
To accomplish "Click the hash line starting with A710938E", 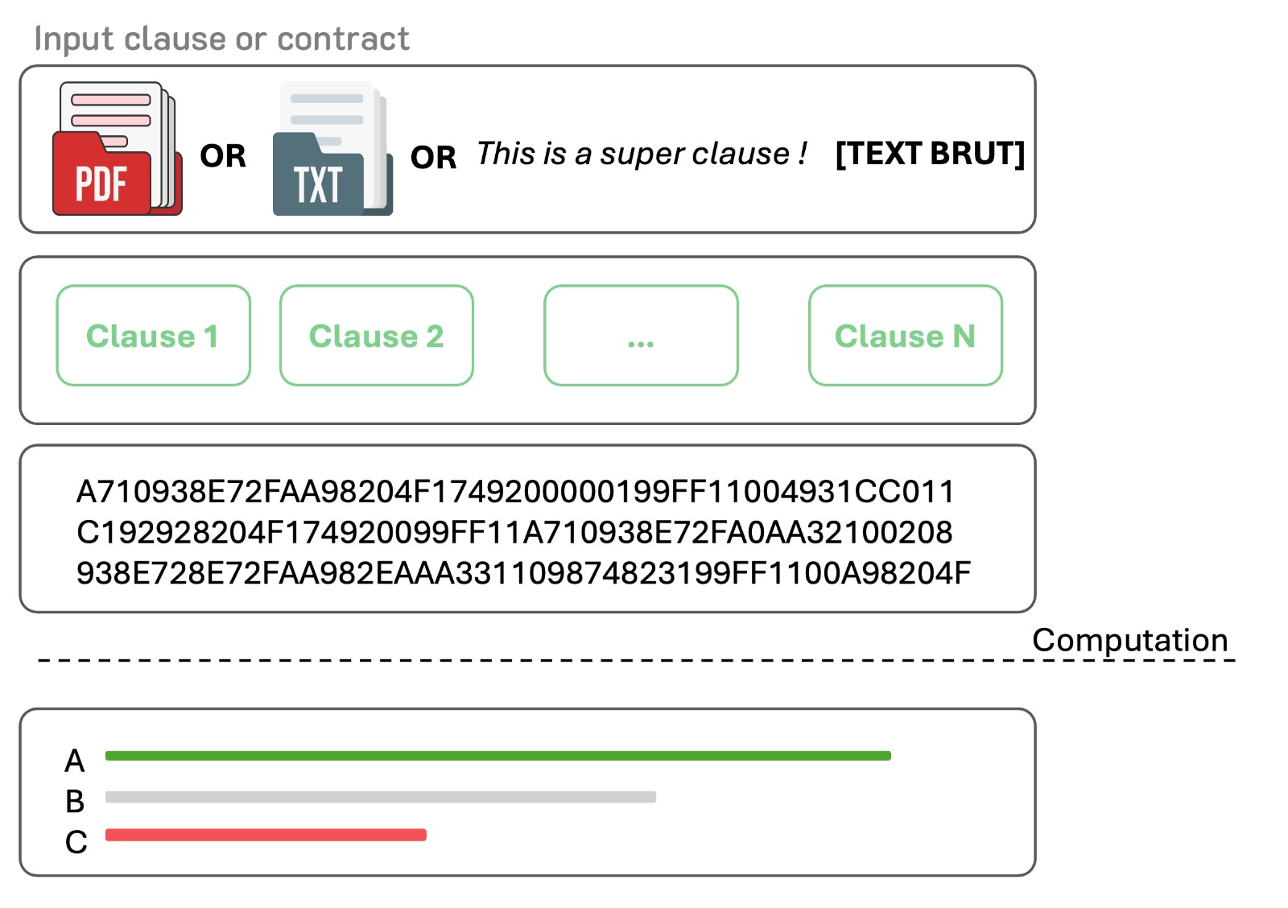I will pyautogui.click(x=515, y=491).
